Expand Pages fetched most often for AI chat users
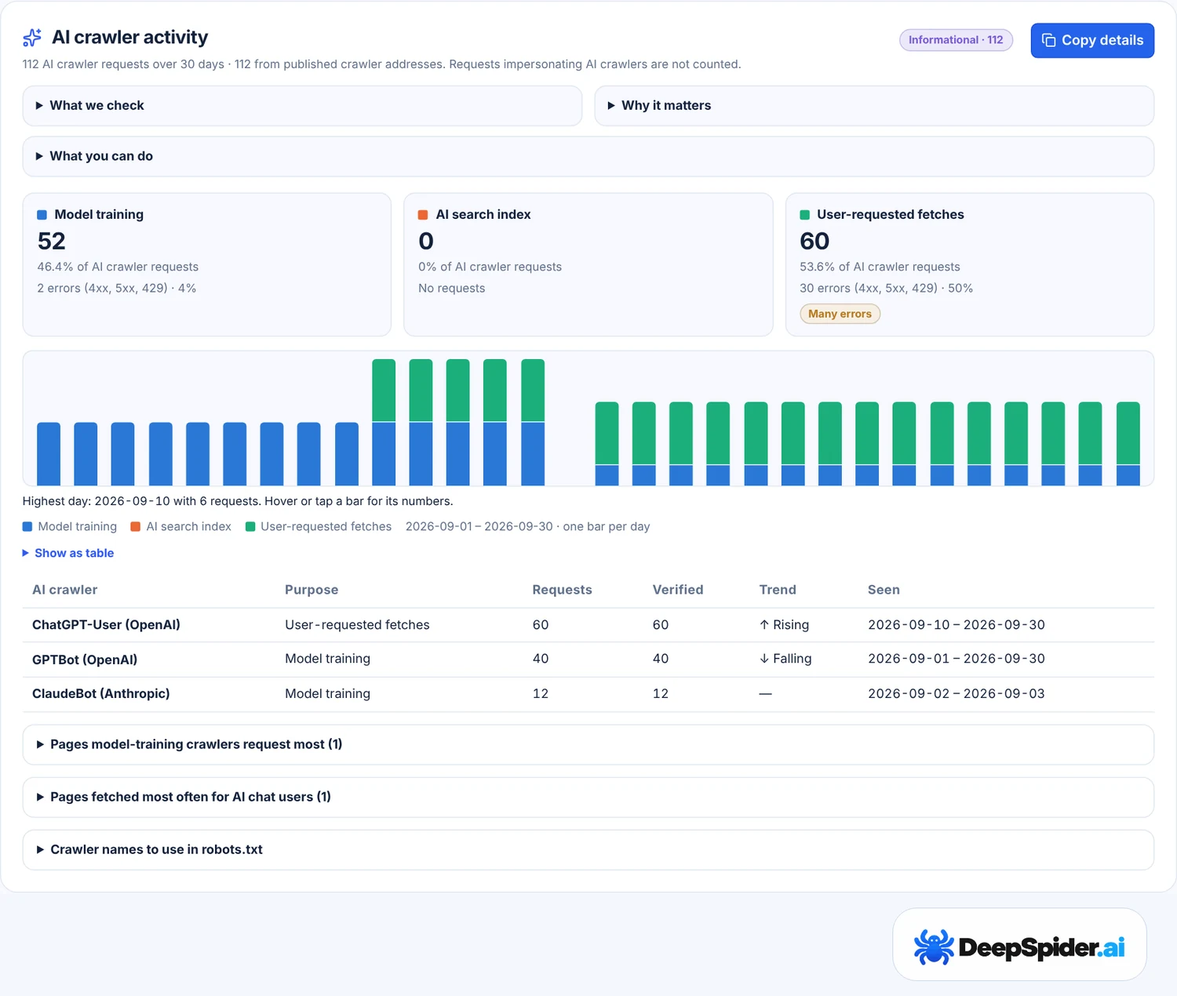This screenshot has height=996, width=1177. coord(588,798)
